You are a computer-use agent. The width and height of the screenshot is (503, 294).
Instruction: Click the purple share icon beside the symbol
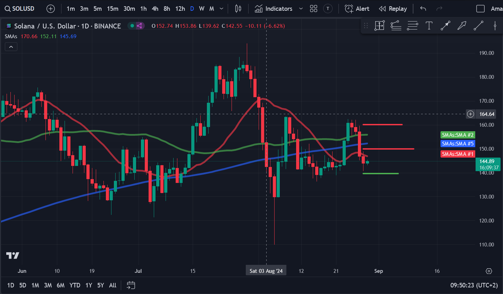[x=140, y=26]
